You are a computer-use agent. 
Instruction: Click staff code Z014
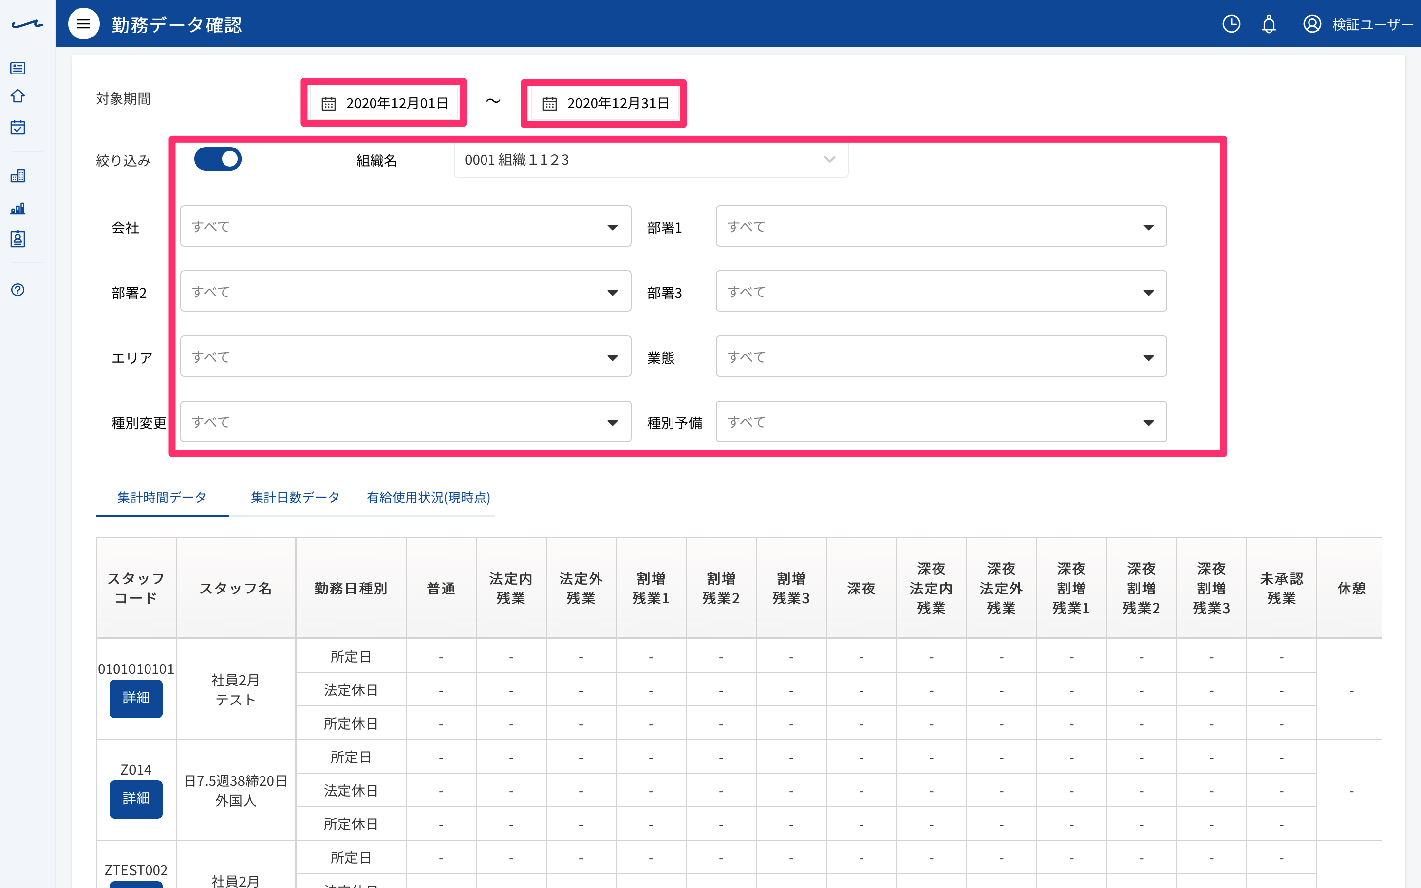[x=136, y=770]
